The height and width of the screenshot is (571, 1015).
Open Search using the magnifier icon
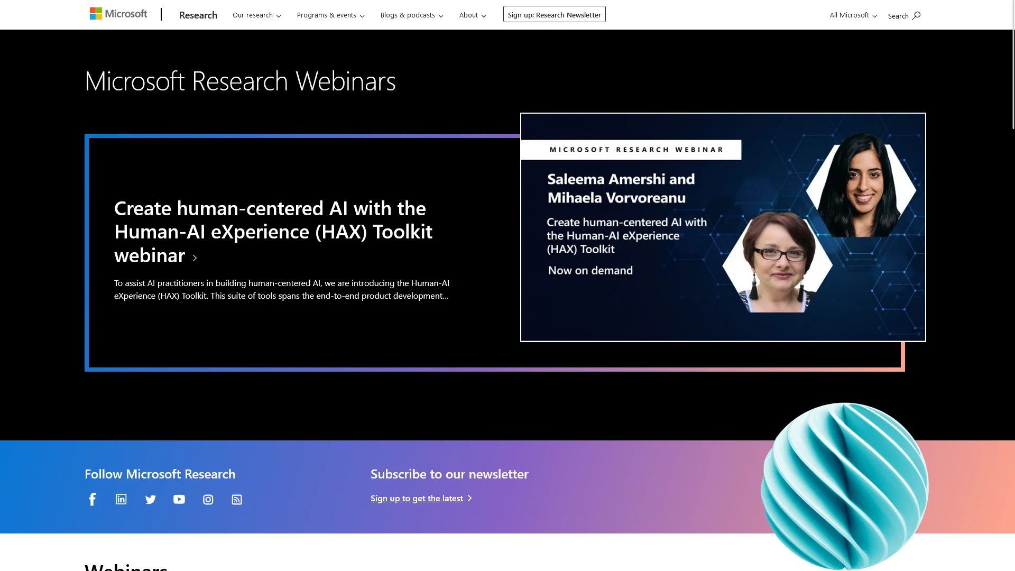(x=916, y=15)
